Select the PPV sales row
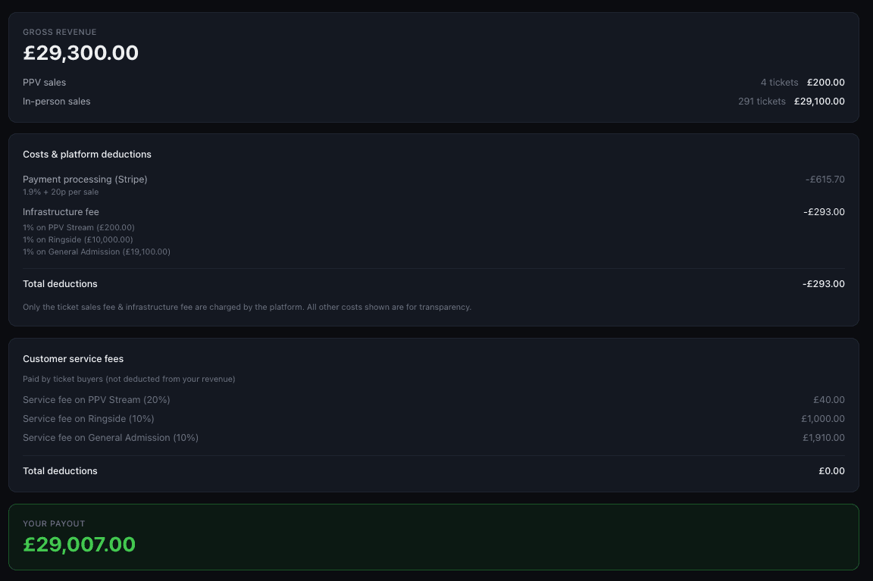 tap(44, 82)
